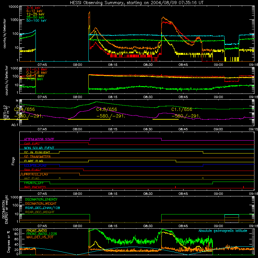Viewport: 258px width, 258px height.
Task: Click 08:30 tick below the GOES panel
Action: tap(148, 129)
